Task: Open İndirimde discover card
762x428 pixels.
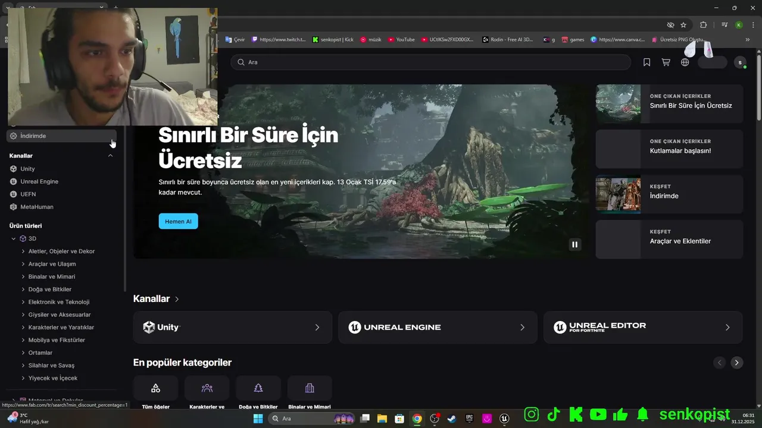Action: pos(669,194)
